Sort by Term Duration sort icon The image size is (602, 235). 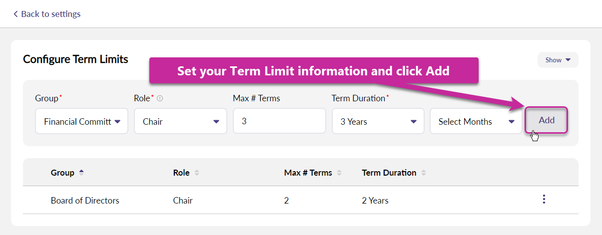point(424,173)
